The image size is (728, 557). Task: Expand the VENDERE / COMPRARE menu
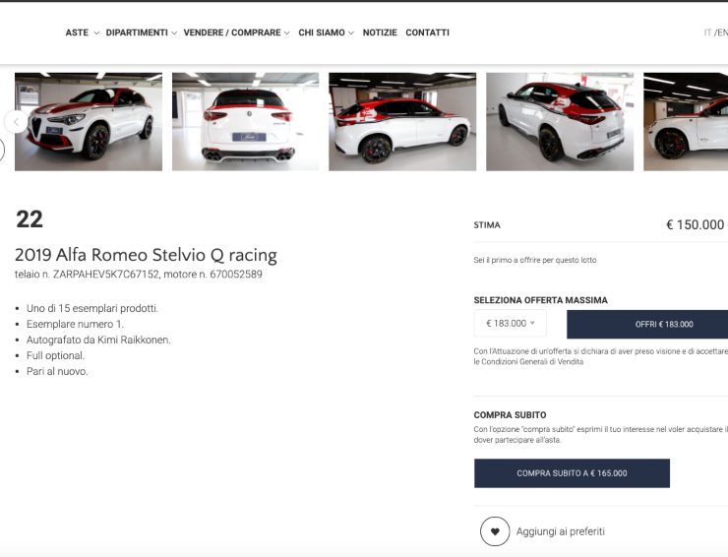(x=236, y=32)
